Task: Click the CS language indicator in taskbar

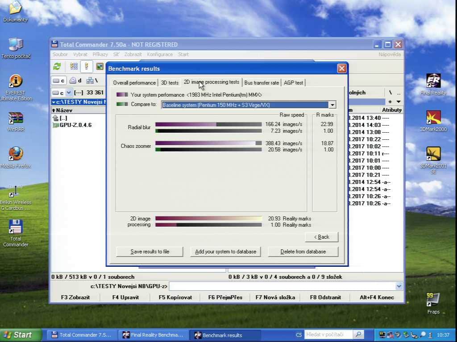Action: (x=299, y=335)
